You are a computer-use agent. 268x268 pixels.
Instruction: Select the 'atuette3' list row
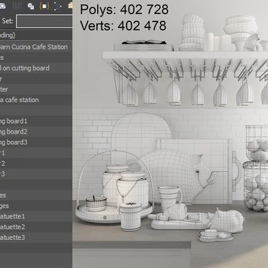(x=36, y=237)
